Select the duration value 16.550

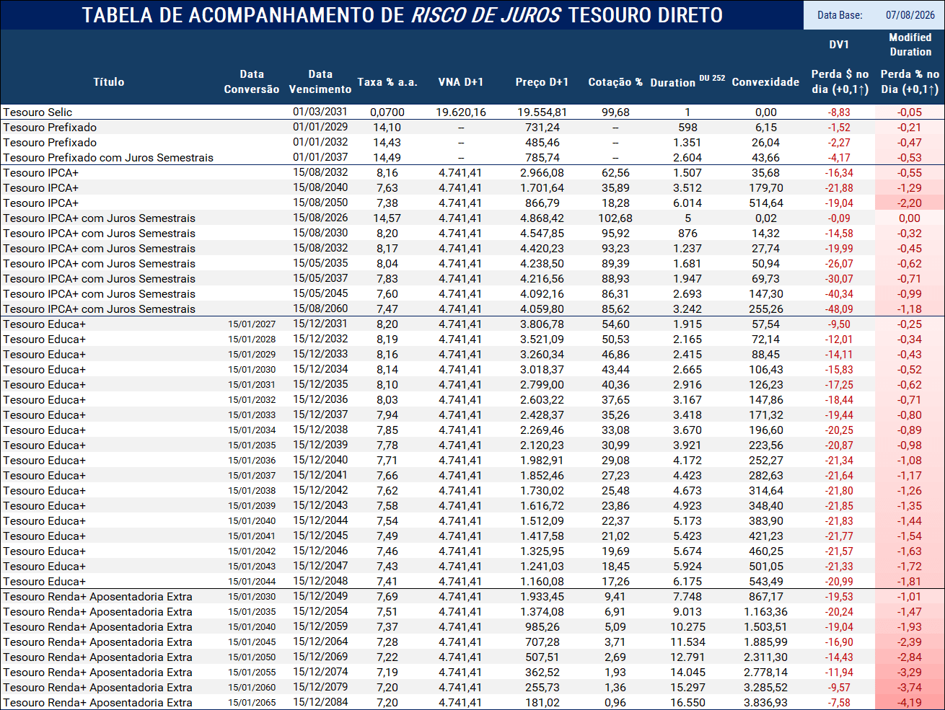click(687, 703)
